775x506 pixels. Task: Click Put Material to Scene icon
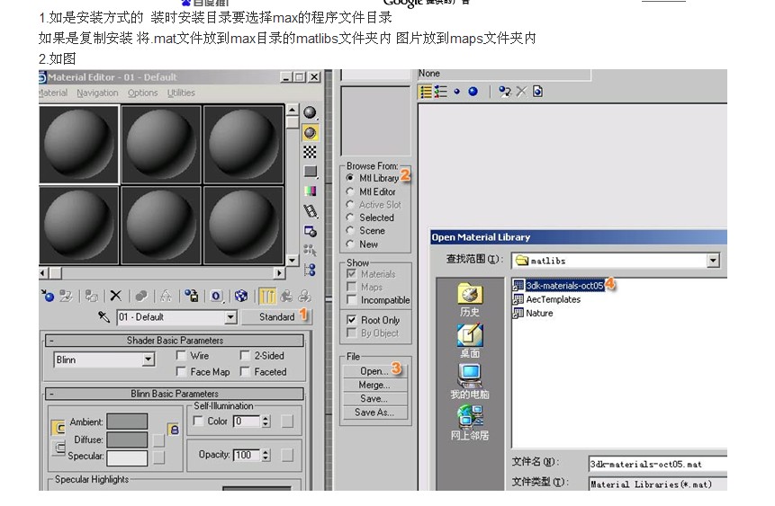(67, 296)
